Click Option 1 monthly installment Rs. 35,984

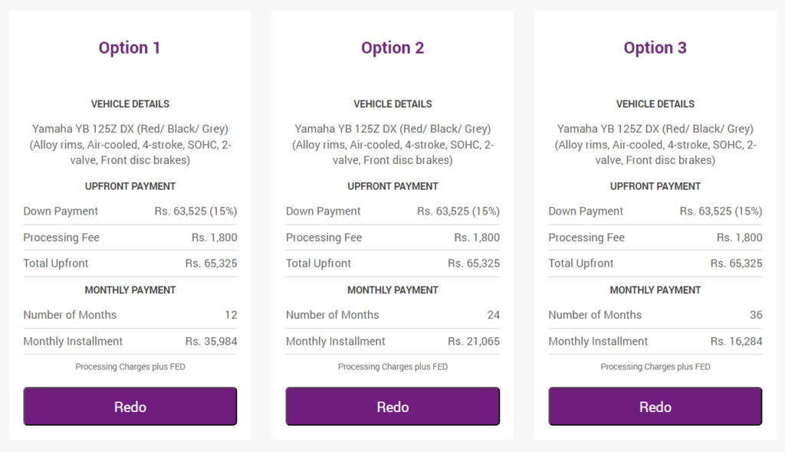[212, 342]
